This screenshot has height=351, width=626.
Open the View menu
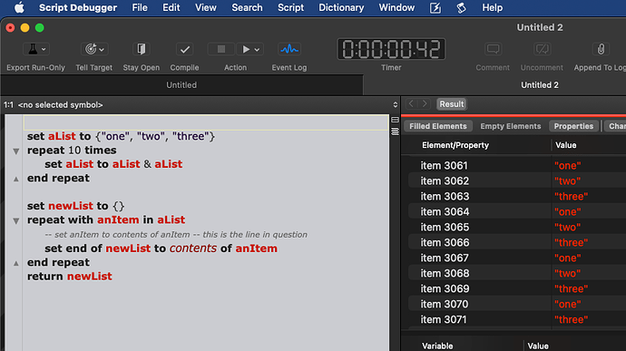(x=206, y=7)
